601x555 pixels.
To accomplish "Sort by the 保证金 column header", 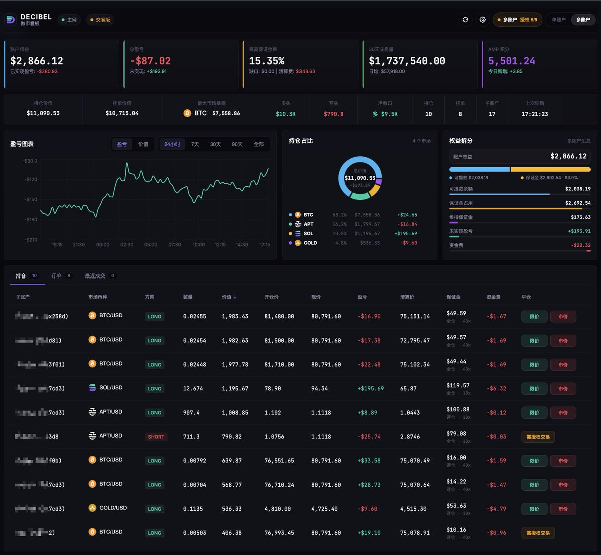I will pyautogui.click(x=454, y=297).
